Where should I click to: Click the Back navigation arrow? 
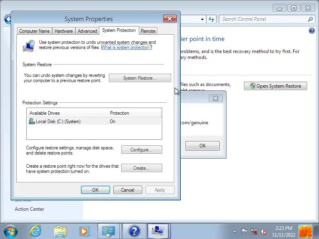[8, 20]
